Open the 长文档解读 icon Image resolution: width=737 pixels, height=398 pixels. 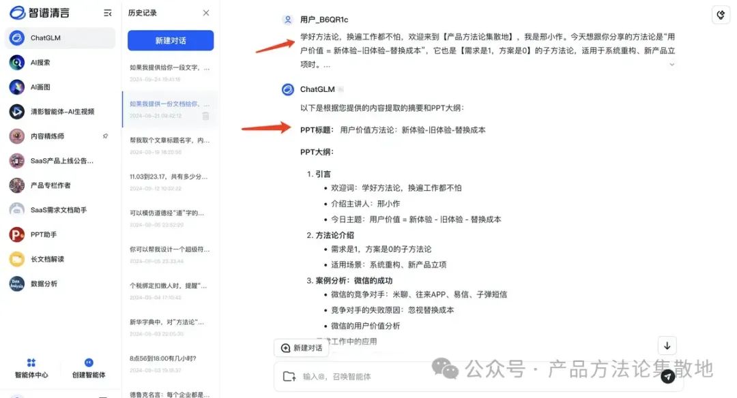pyautogui.click(x=17, y=259)
